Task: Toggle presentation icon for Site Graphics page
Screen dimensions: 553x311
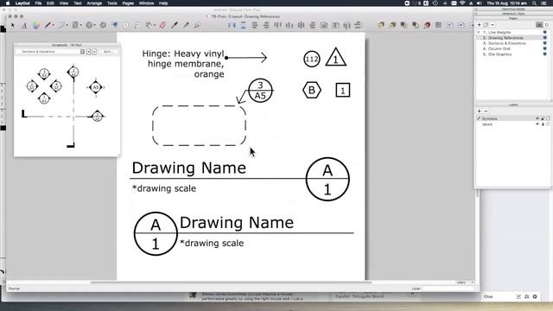Action: pyautogui.click(x=545, y=54)
